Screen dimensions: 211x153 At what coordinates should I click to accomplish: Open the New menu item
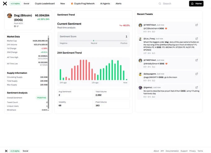63,4
